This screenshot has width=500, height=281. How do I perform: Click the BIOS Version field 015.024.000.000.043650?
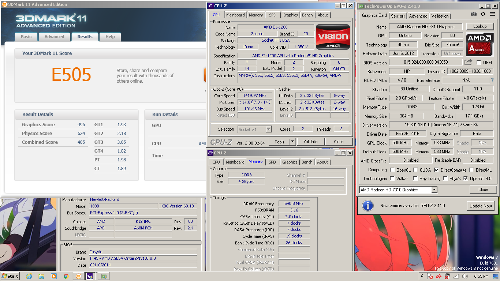tap(426, 63)
